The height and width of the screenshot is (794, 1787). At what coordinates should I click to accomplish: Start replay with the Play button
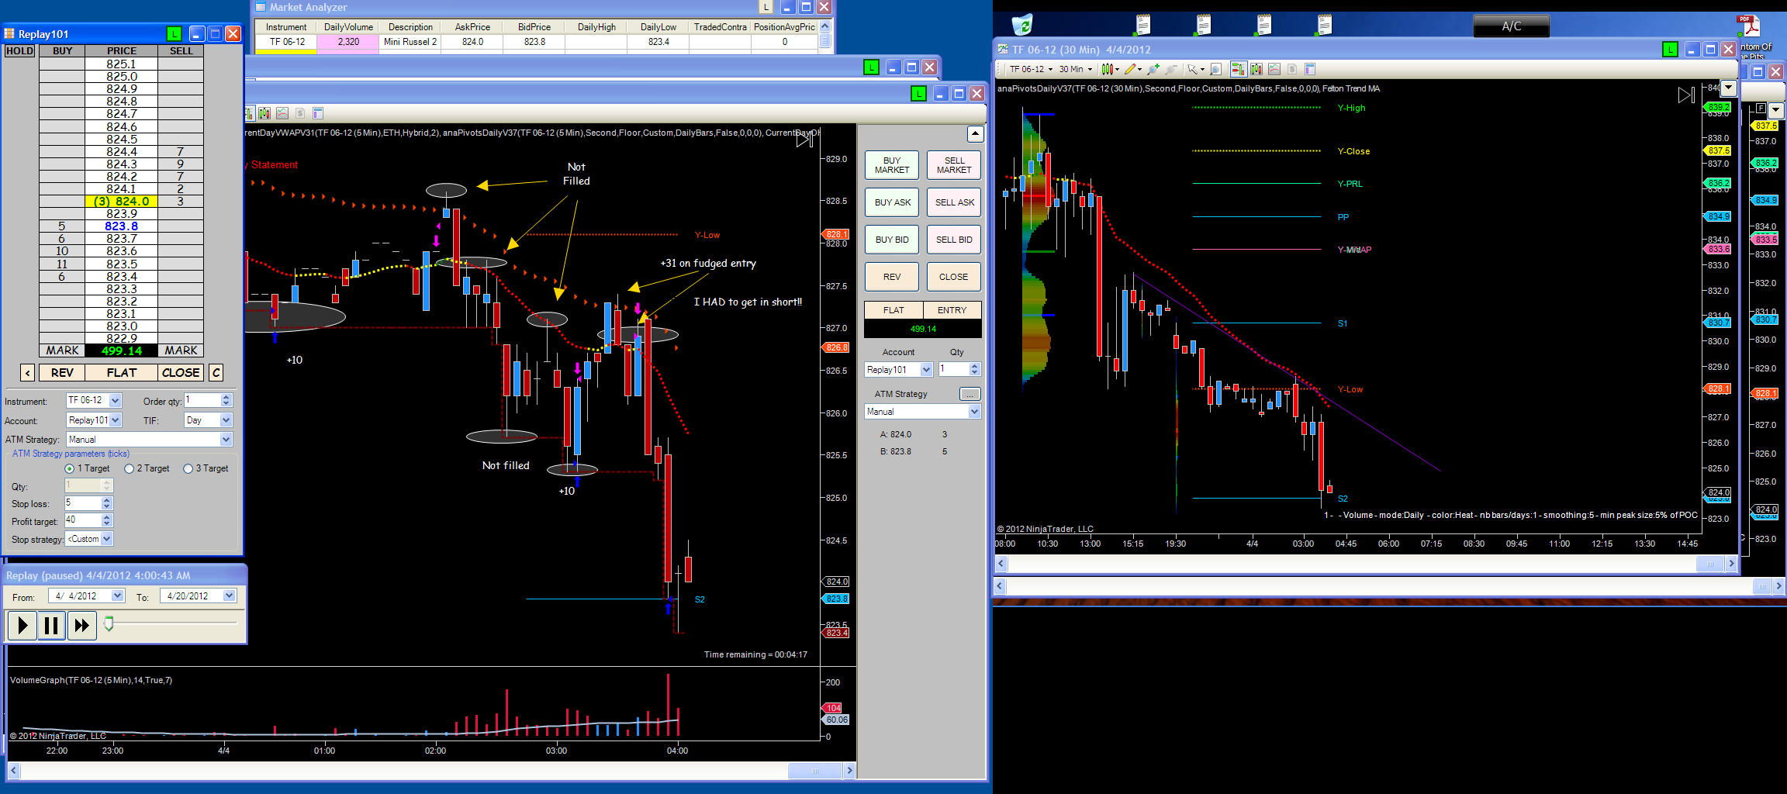click(x=22, y=625)
